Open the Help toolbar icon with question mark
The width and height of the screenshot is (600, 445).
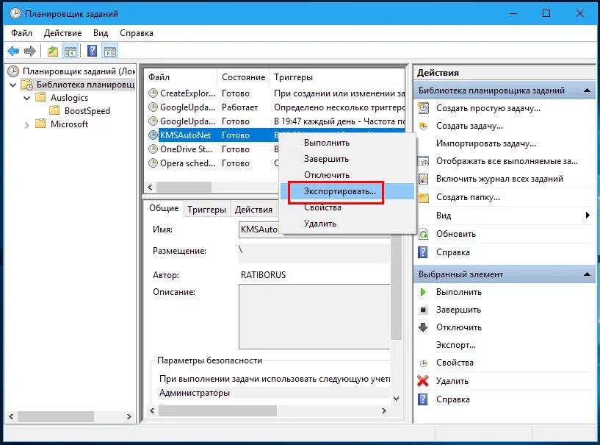pyautogui.click(x=93, y=51)
